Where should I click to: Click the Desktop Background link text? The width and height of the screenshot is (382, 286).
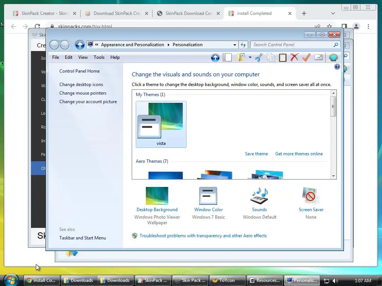[x=157, y=210]
